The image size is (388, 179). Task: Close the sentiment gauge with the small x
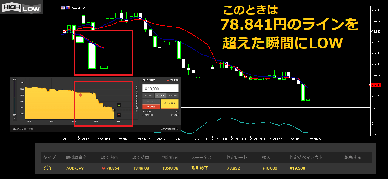pos(15,119)
